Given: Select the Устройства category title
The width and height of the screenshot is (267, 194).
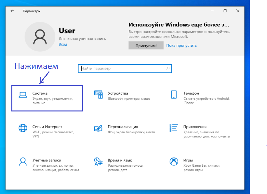Looking at the screenshot, I should coord(118,93).
